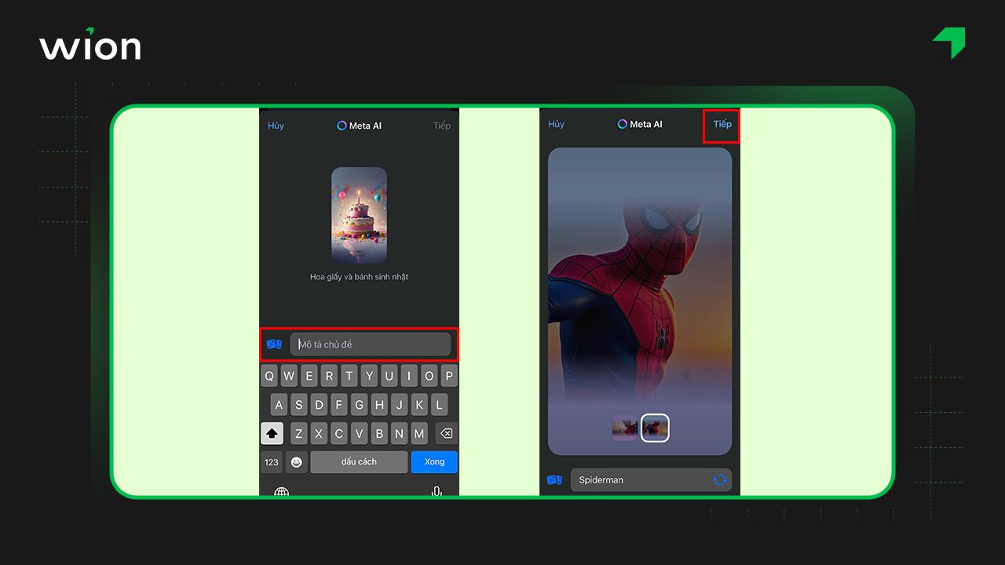Select the highlighted second Spiderman thumbnail
Image resolution: width=1005 pixels, height=565 pixels.
tap(655, 428)
